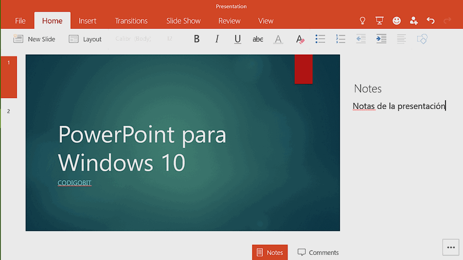Toggle the Notes pane button
Image resolution: width=463 pixels, height=260 pixels.
270,252
